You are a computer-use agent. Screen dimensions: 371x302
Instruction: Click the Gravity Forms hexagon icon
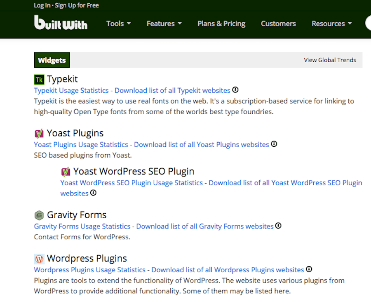(x=39, y=215)
